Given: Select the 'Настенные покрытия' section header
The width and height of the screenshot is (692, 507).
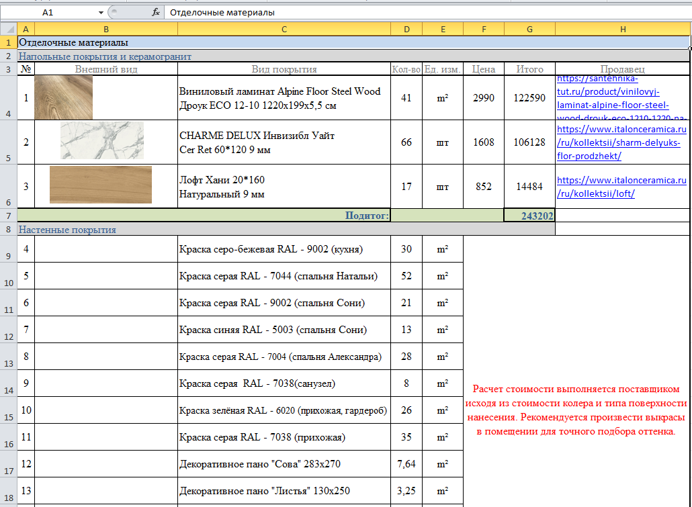Looking at the screenshot, I should tap(286, 230).
